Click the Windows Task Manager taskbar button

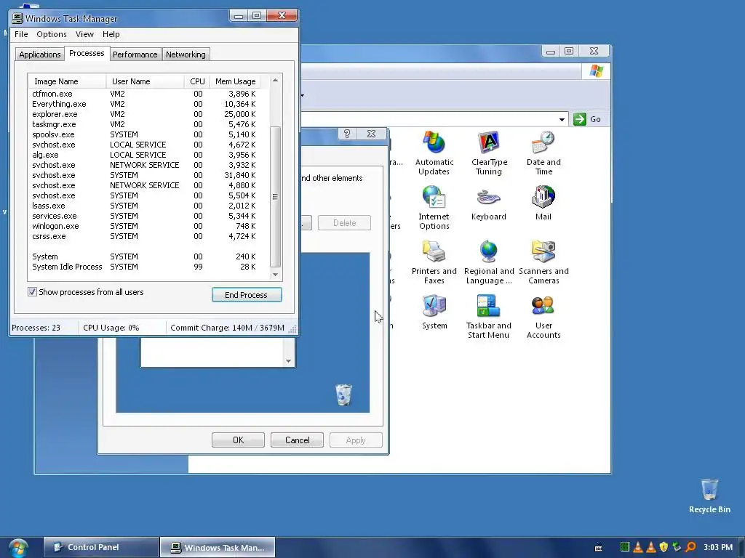click(217, 547)
